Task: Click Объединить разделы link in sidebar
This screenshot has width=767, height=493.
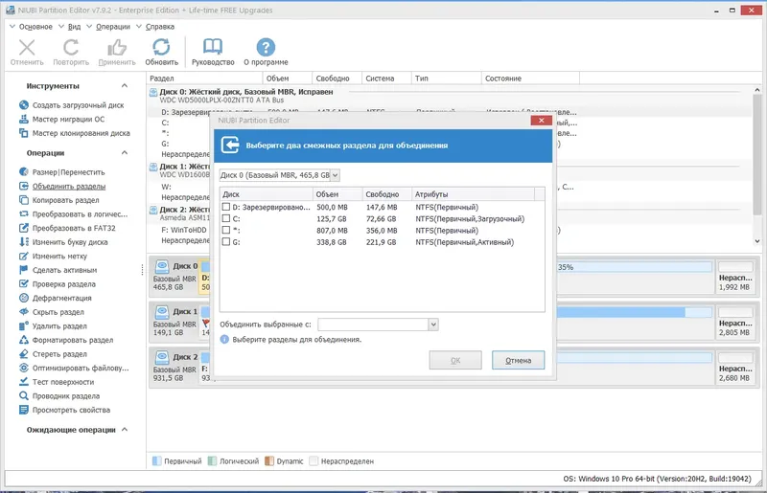Action: pyautogui.click(x=69, y=186)
